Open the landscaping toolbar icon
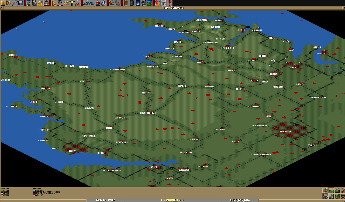This screenshot has width=345, height=202. point(149,3)
